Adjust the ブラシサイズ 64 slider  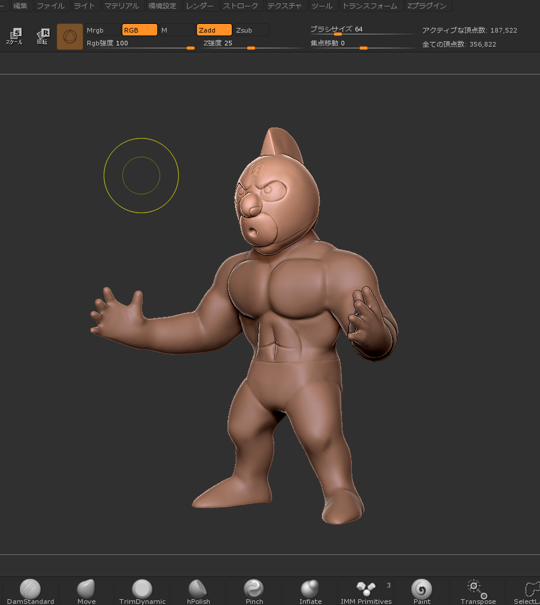coord(363,30)
